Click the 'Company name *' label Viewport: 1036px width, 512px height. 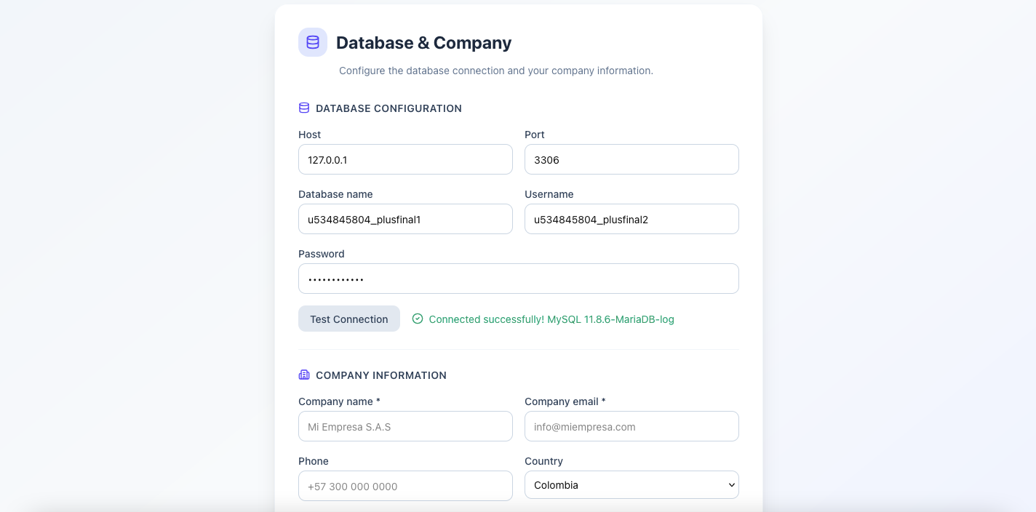click(x=339, y=401)
